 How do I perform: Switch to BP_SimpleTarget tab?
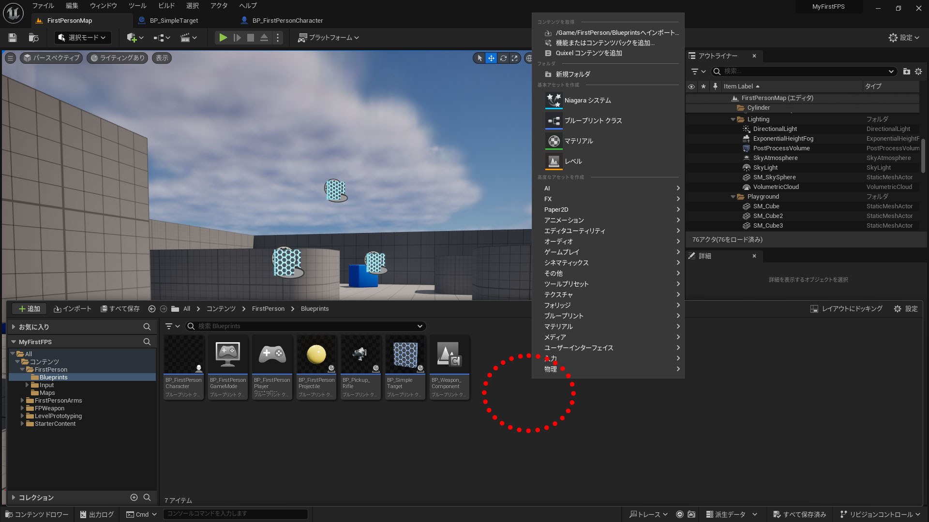click(174, 21)
